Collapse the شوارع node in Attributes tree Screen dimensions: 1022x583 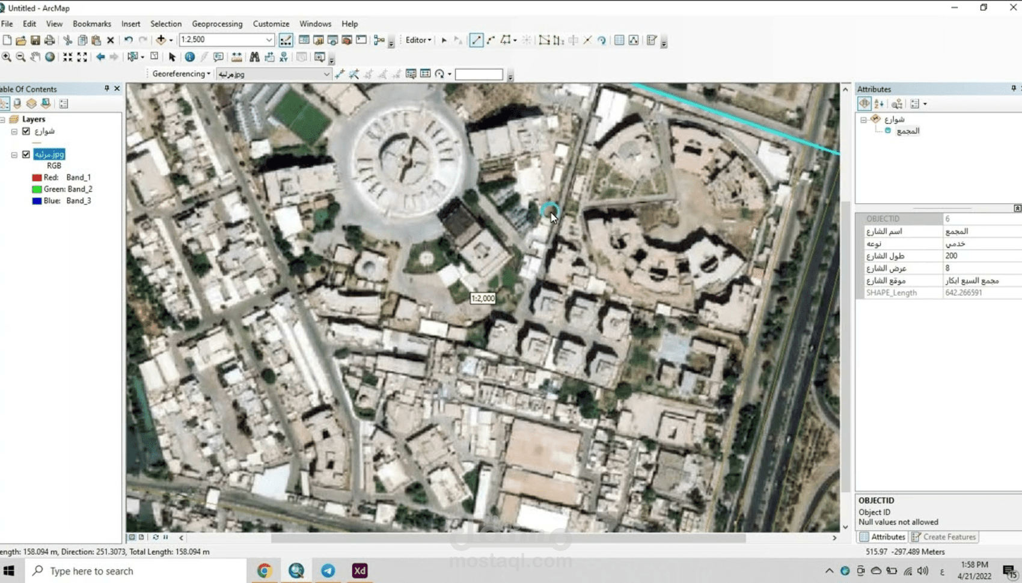[x=863, y=120]
